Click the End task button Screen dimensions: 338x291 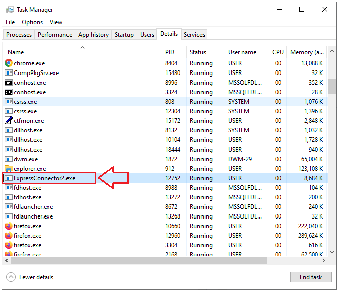pyautogui.click(x=311, y=277)
